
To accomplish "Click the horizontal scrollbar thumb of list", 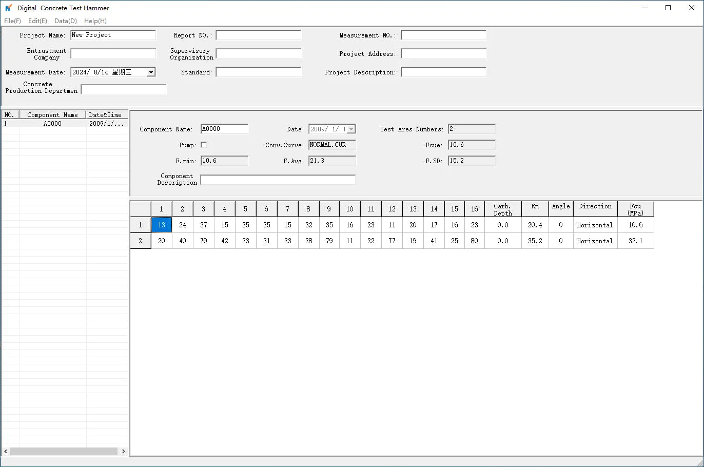I will pyautogui.click(x=64, y=451).
